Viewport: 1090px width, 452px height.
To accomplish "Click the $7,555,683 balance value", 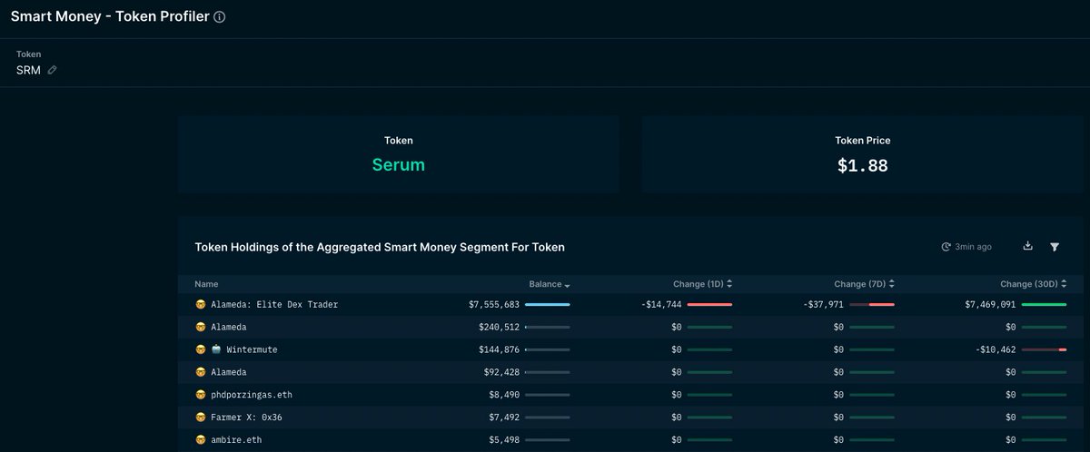I will [x=494, y=304].
